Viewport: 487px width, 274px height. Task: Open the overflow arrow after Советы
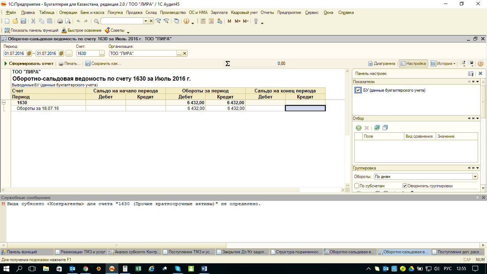[128, 32]
